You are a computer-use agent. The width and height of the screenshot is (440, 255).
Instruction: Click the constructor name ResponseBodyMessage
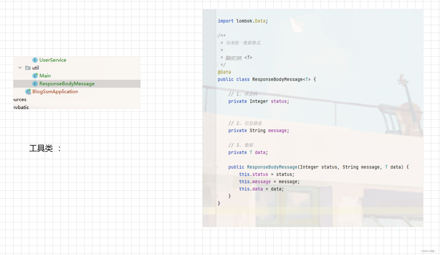[272, 167]
